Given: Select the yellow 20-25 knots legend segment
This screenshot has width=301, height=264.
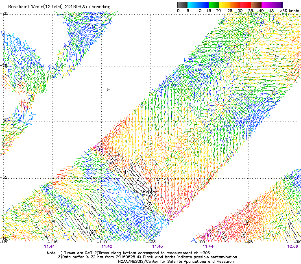Looking at the screenshot, I should (x=225, y=5).
